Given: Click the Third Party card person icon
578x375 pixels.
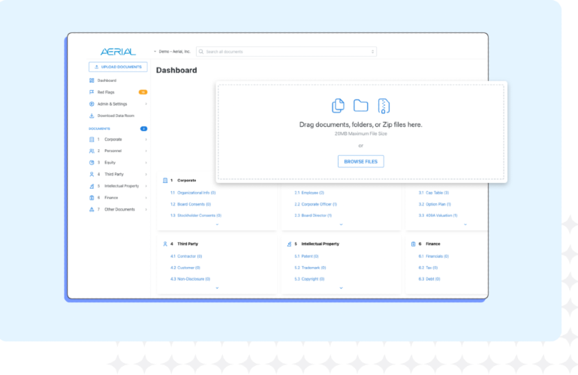Looking at the screenshot, I should (x=165, y=244).
